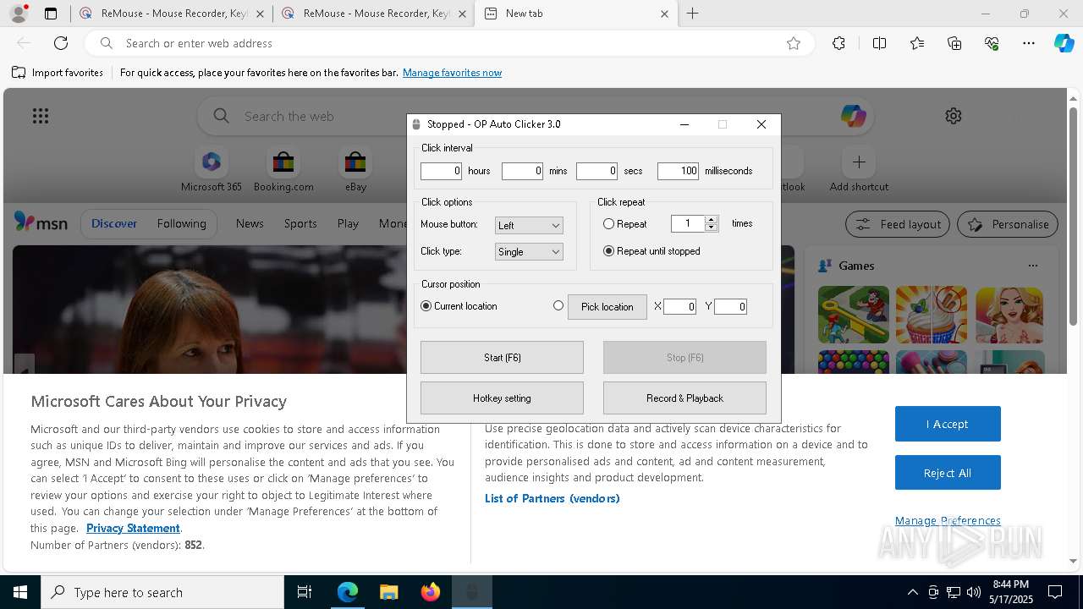Click I Accept cookies button

click(948, 424)
